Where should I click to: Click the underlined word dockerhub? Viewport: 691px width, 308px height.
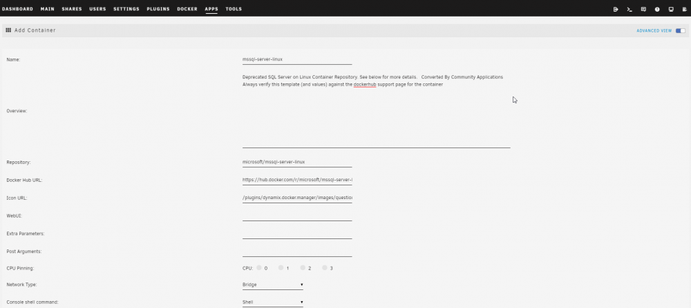pos(364,84)
